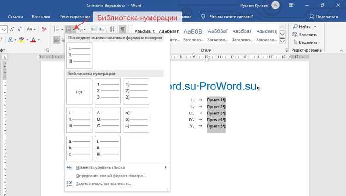Select the recently used Roman numeral format

(79, 55)
